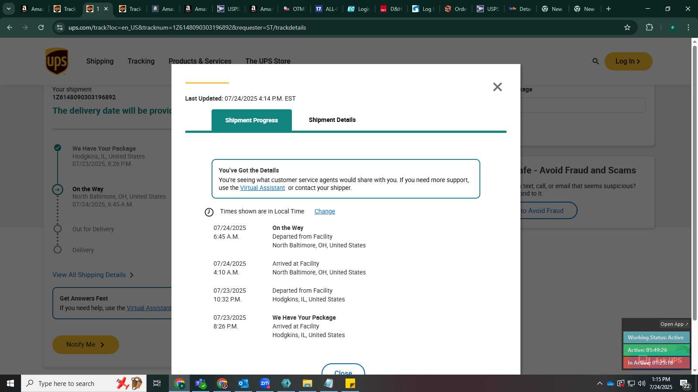This screenshot has height=392, width=698.
Task: Open View All Shipping Details link
Action: pos(93,275)
